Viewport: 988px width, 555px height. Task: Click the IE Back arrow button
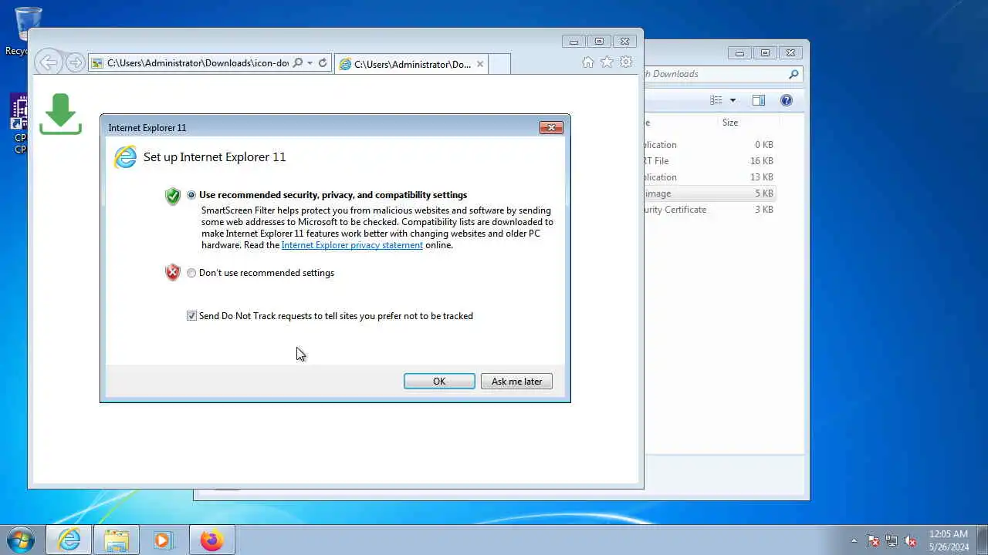[48, 62]
